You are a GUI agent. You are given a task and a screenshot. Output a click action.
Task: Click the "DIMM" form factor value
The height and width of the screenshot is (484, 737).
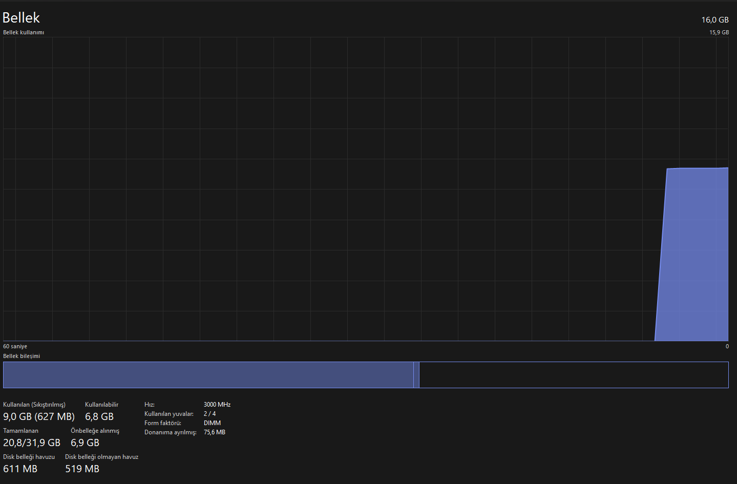pyautogui.click(x=212, y=423)
